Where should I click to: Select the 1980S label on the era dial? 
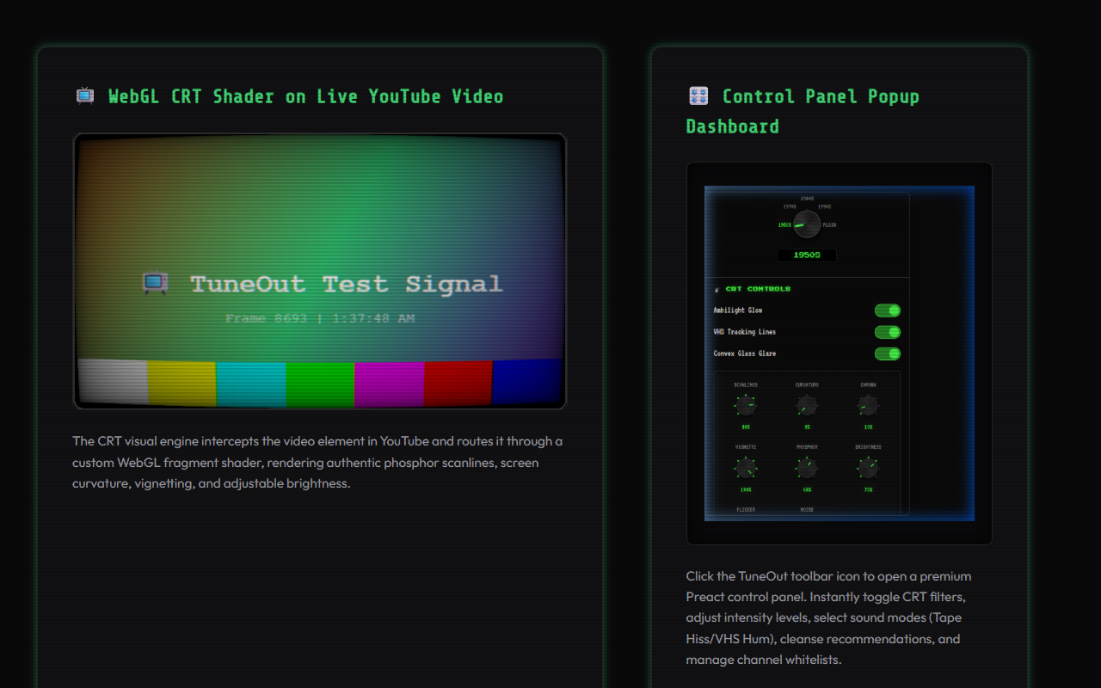click(x=807, y=199)
